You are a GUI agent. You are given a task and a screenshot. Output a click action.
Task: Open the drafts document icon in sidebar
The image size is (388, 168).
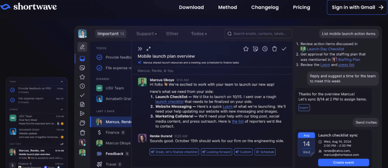click(82, 104)
